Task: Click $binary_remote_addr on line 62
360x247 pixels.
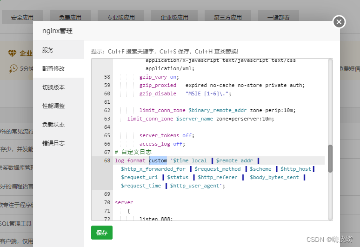Action: pos(218,110)
